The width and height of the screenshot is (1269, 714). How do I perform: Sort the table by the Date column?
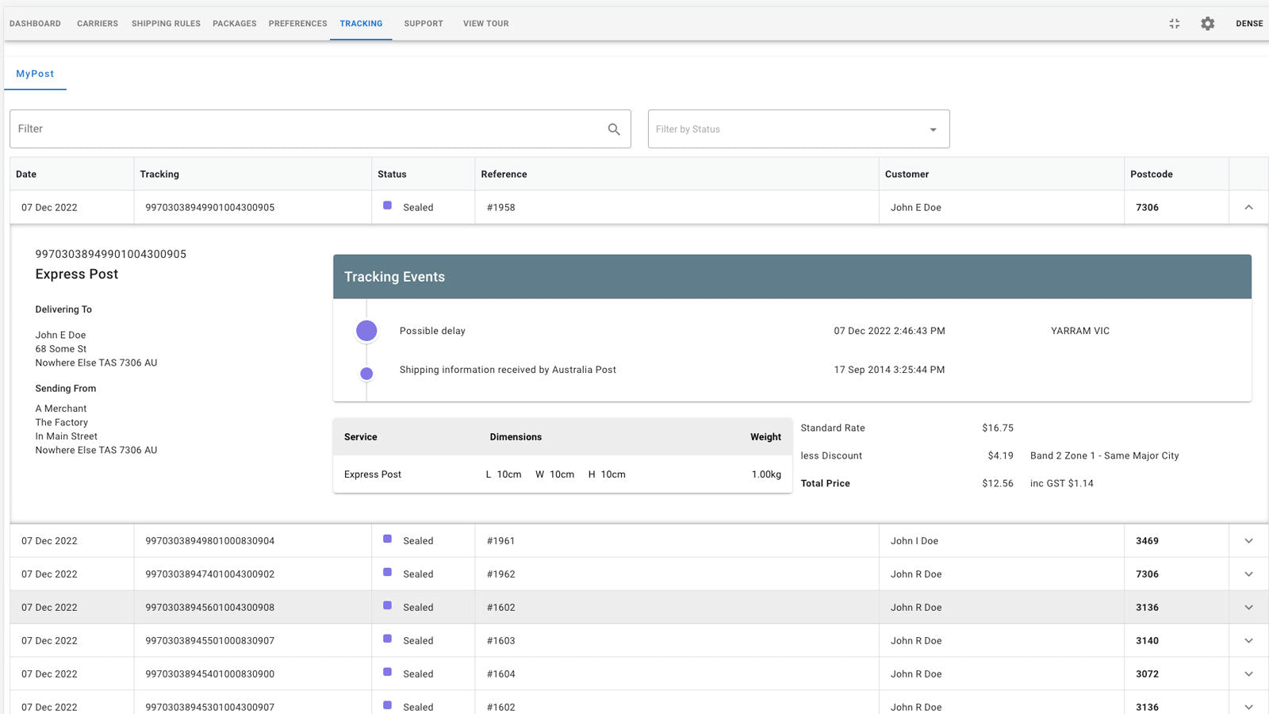tap(25, 174)
